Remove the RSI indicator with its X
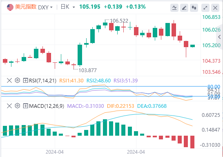223x157 pixels. [x=9, y=80]
